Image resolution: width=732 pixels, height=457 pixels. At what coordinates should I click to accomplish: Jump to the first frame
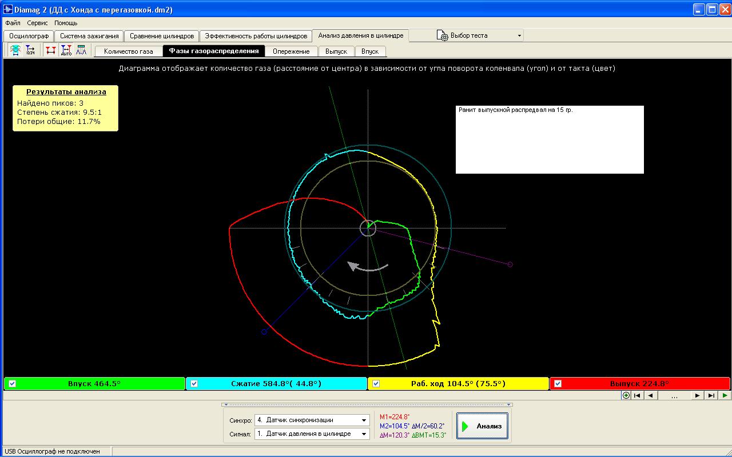pos(637,395)
